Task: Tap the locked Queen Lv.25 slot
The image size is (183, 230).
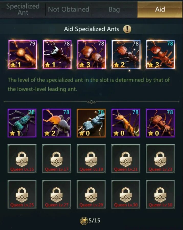Action: point(22,194)
